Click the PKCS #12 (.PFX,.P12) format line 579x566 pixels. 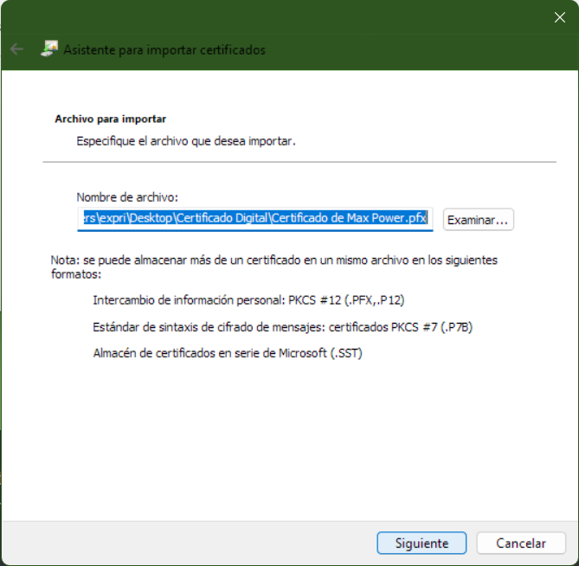click(248, 300)
